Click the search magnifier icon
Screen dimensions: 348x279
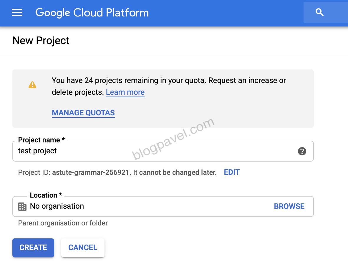(319, 12)
